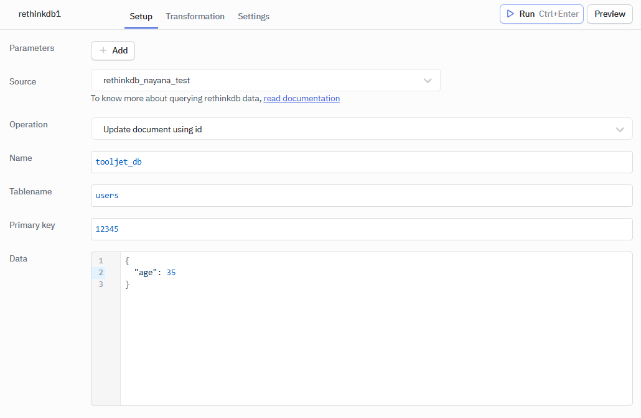Select the Setup tab
Viewport: 641px width, 418px height.
coord(141,17)
